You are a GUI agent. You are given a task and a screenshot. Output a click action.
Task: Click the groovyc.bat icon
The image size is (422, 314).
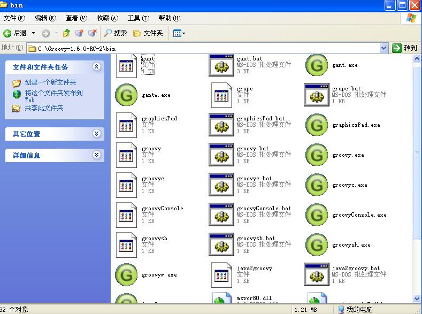tap(221, 185)
